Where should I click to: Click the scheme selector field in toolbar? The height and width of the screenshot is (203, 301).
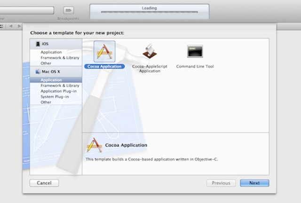(27, 10)
